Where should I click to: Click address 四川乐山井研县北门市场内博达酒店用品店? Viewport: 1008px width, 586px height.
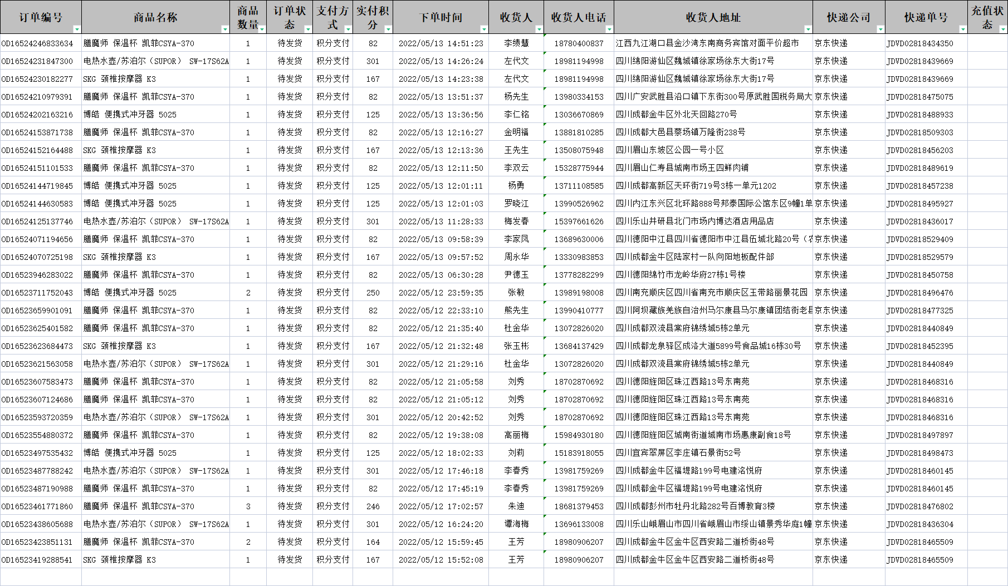pos(713,221)
